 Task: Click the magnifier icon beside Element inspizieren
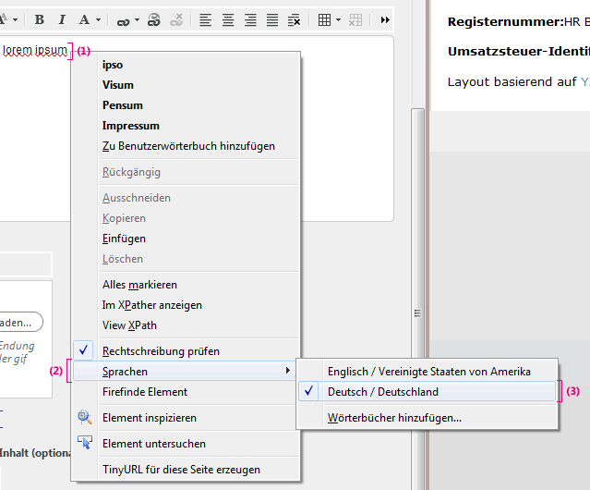85,417
